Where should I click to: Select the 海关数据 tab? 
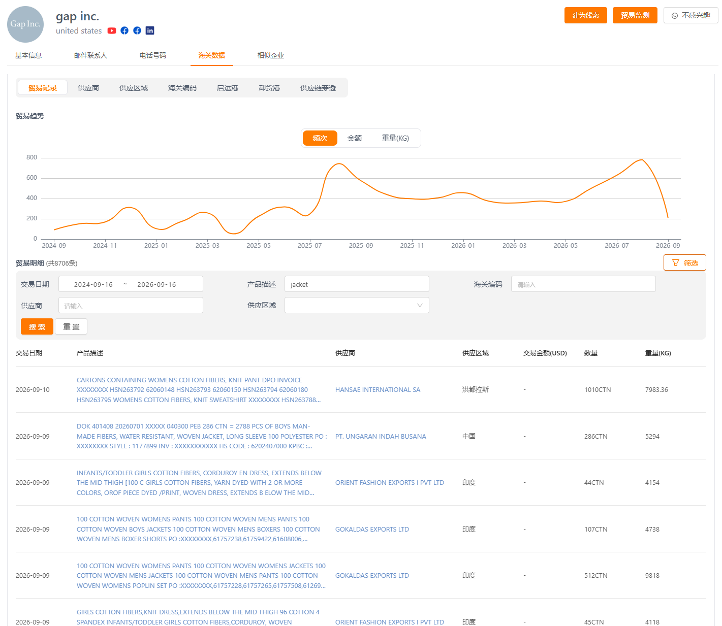click(x=212, y=55)
